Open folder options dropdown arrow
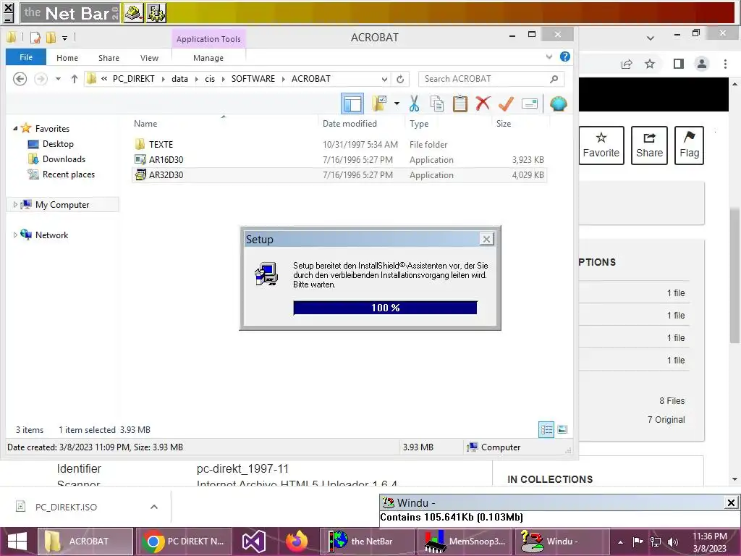 point(397,104)
